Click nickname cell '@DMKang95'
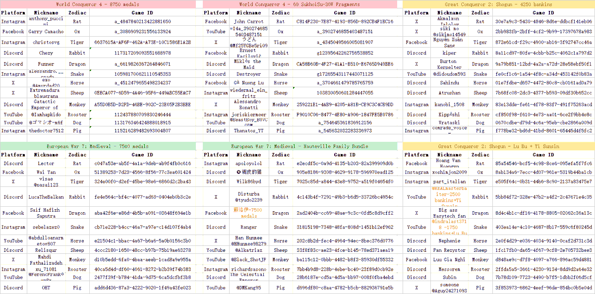Screen dimensions: 595x294 click(x=249, y=288)
